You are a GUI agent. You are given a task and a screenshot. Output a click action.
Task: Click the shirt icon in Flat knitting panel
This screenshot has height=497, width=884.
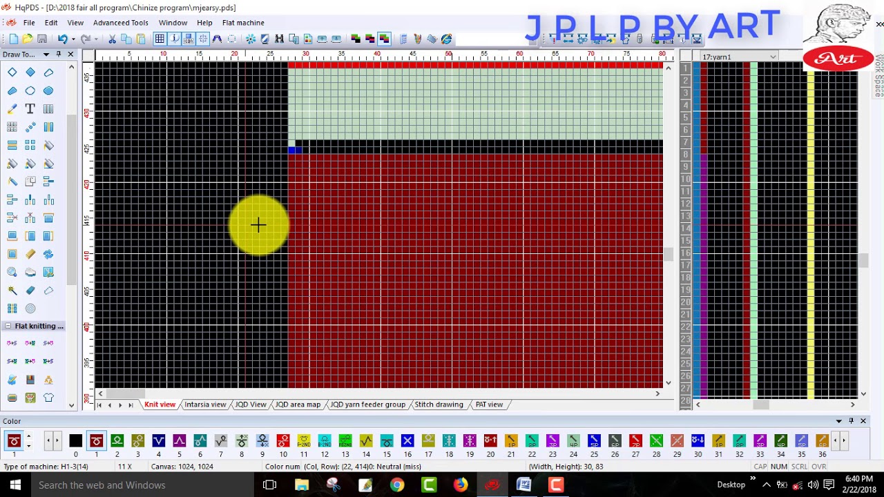pos(48,398)
